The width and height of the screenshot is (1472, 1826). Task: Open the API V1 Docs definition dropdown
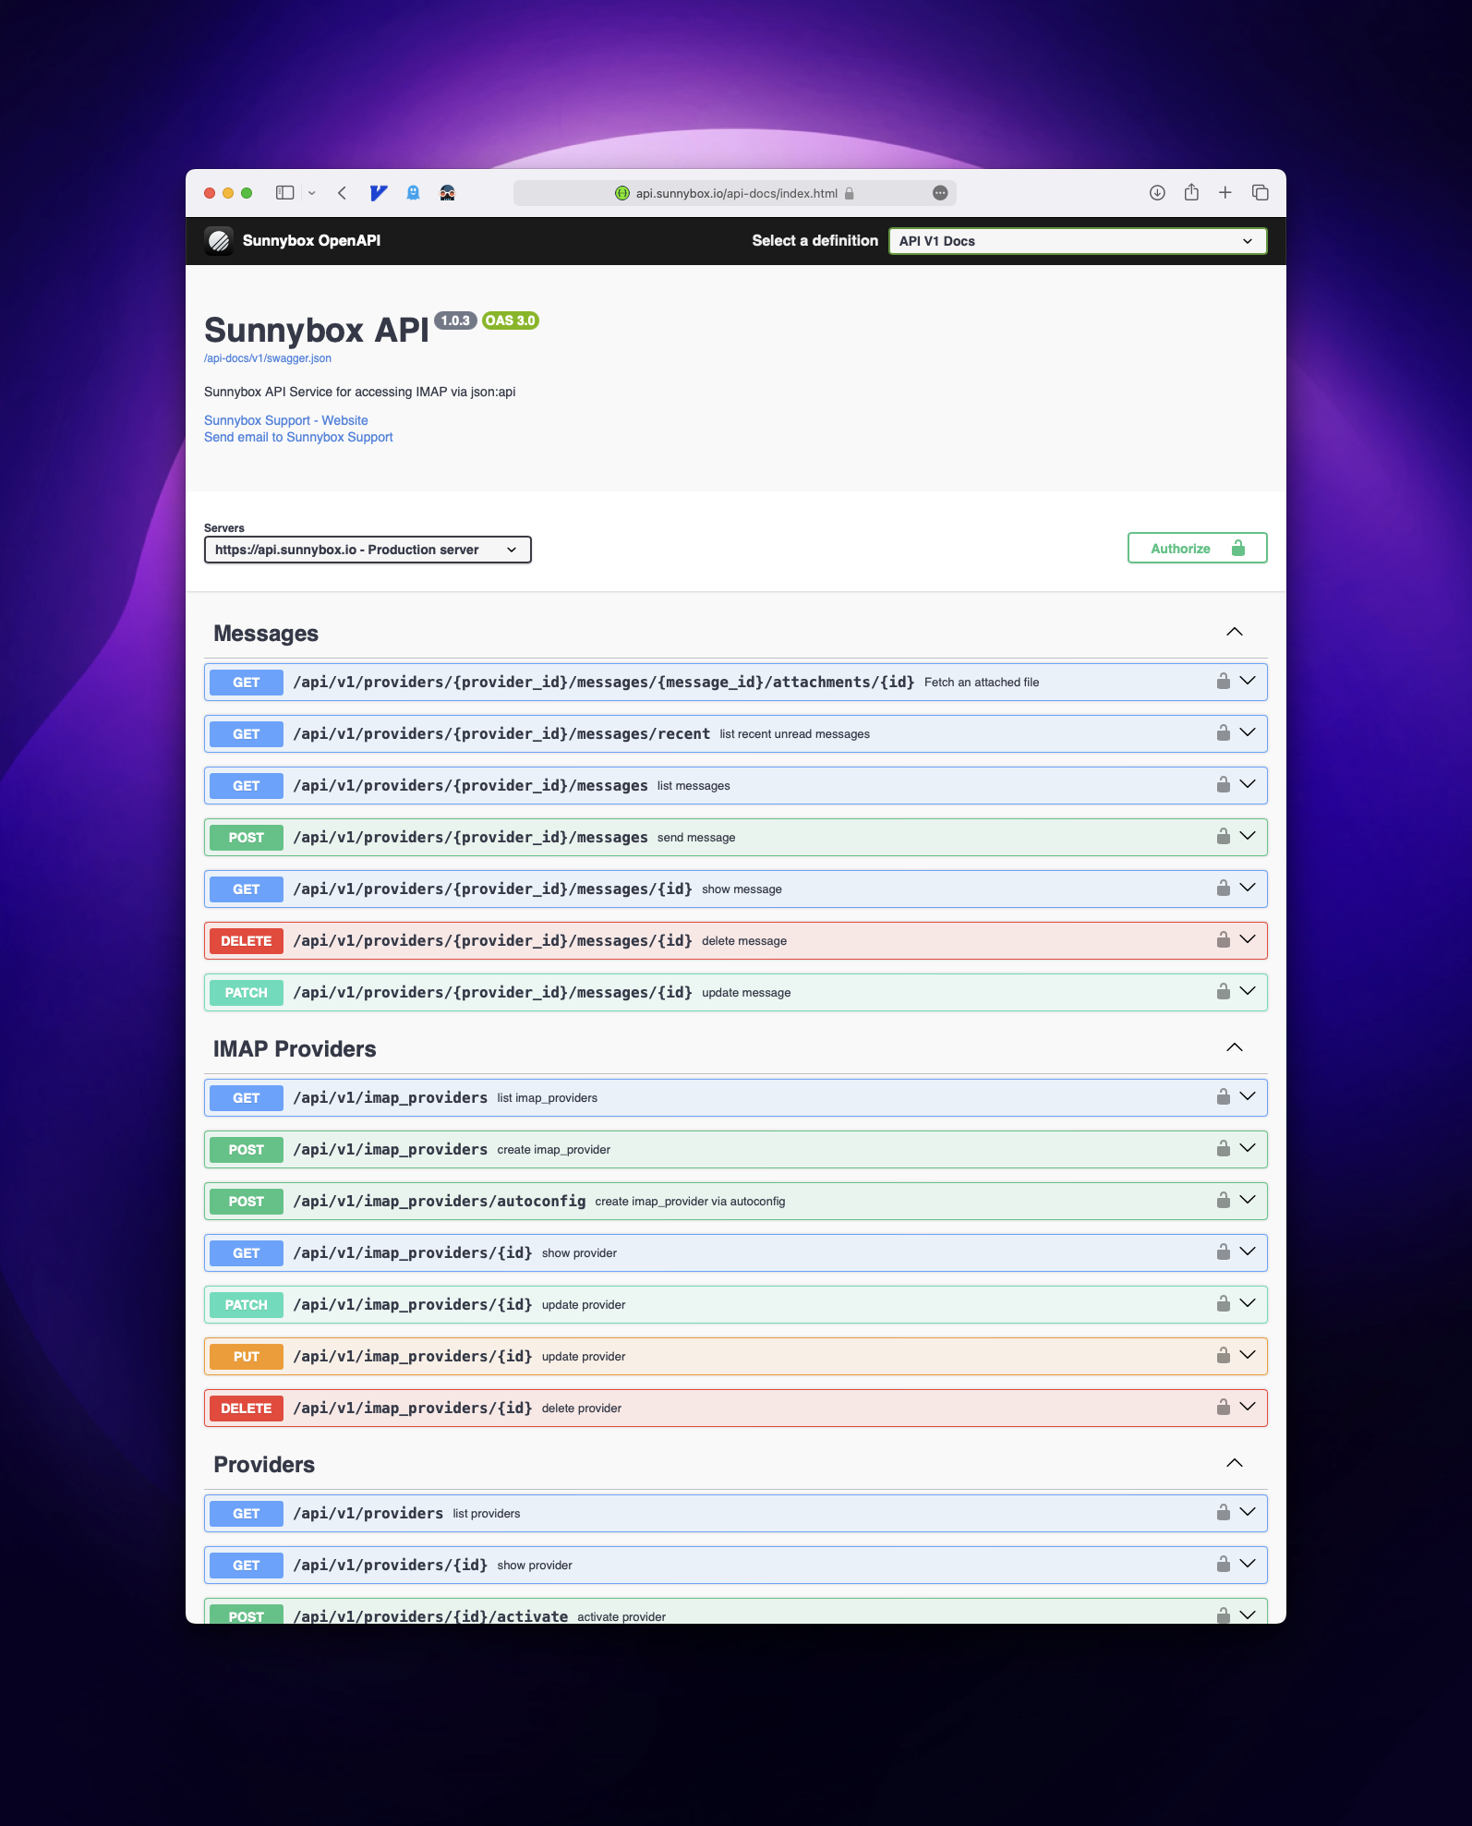pyautogui.click(x=1077, y=241)
